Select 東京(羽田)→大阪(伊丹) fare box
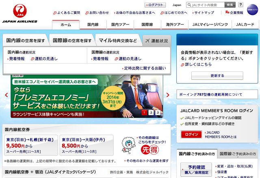This screenshot has width=260, height=178. tap(87, 145)
